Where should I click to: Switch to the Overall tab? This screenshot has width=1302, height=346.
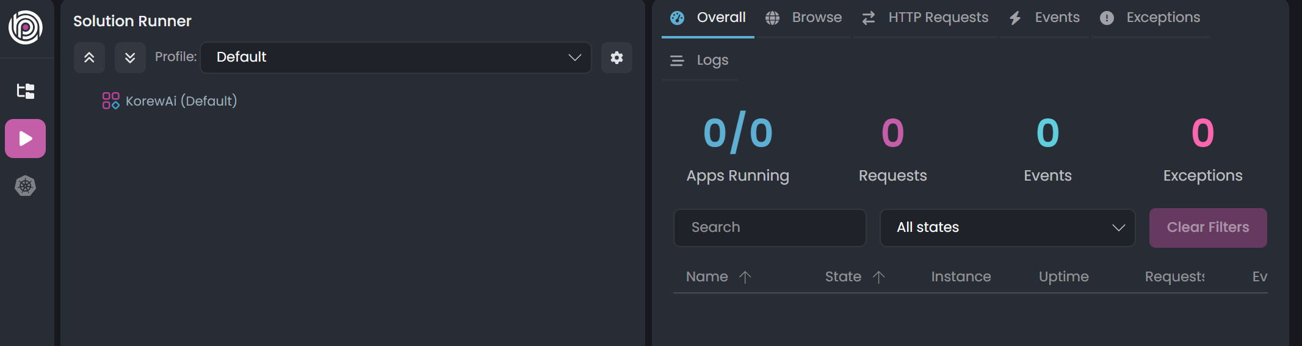tap(708, 18)
